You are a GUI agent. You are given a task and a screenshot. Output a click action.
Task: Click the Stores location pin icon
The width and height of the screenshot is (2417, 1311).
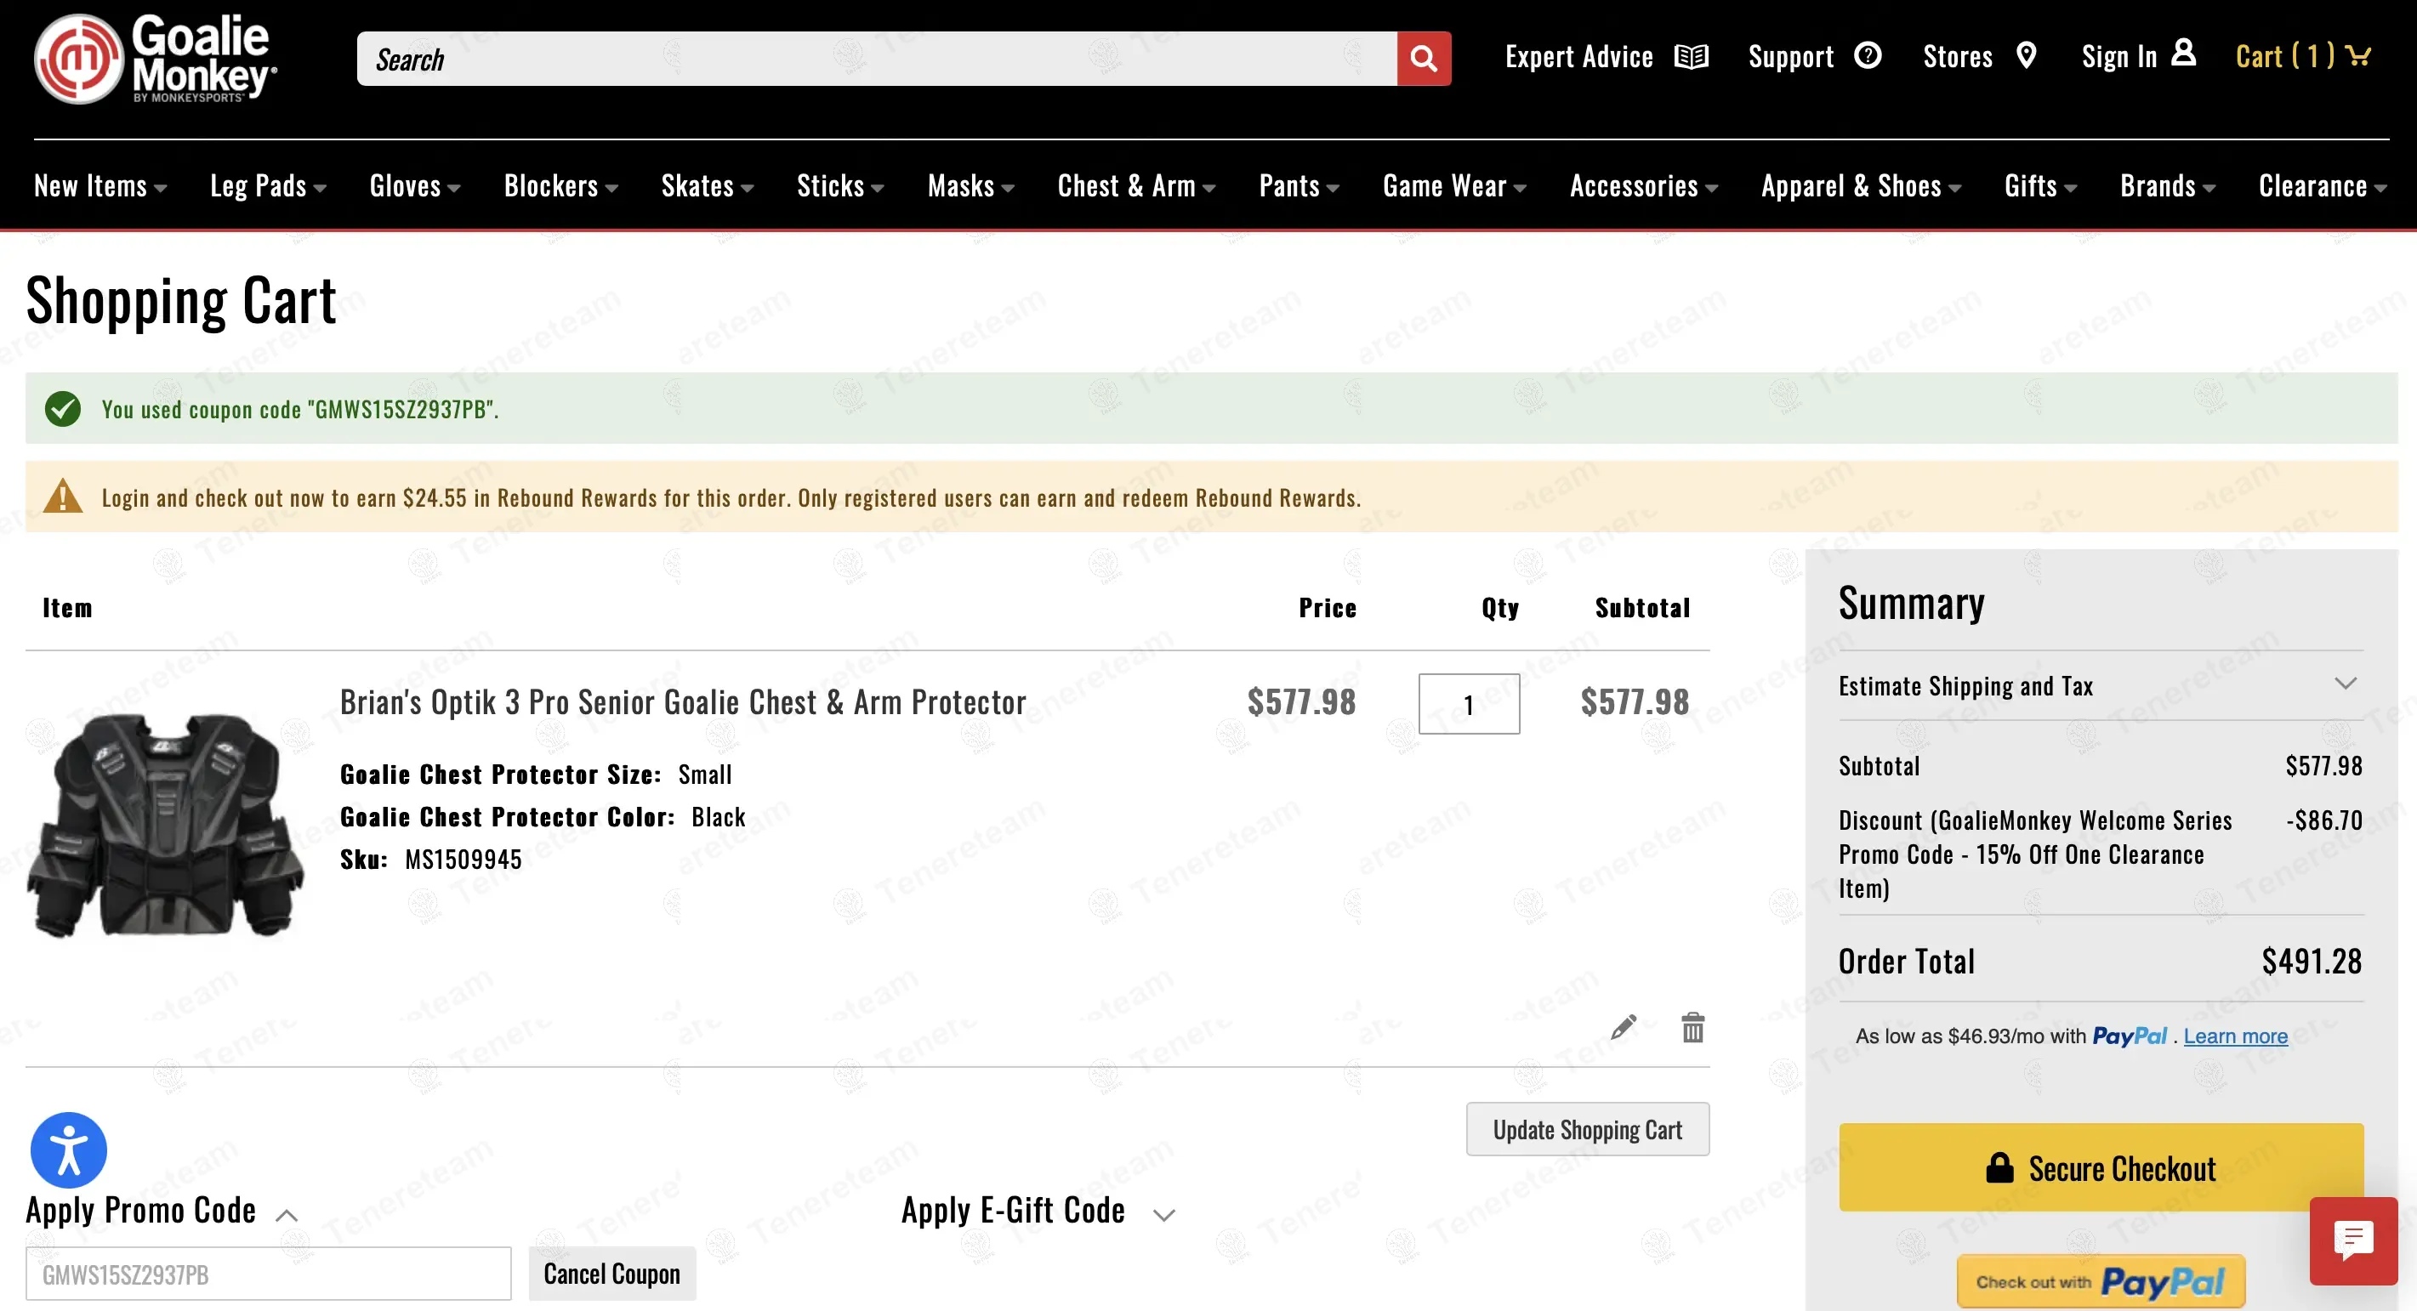tap(2026, 55)
